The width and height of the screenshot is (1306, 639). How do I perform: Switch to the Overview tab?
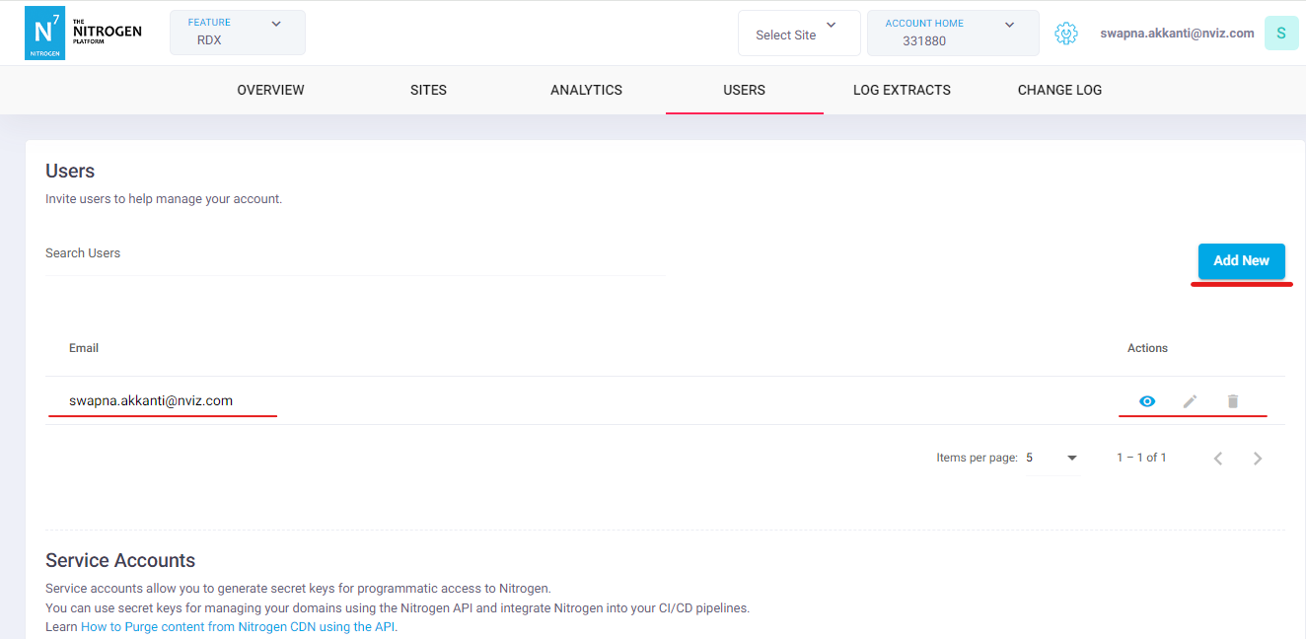click(270, 90)
